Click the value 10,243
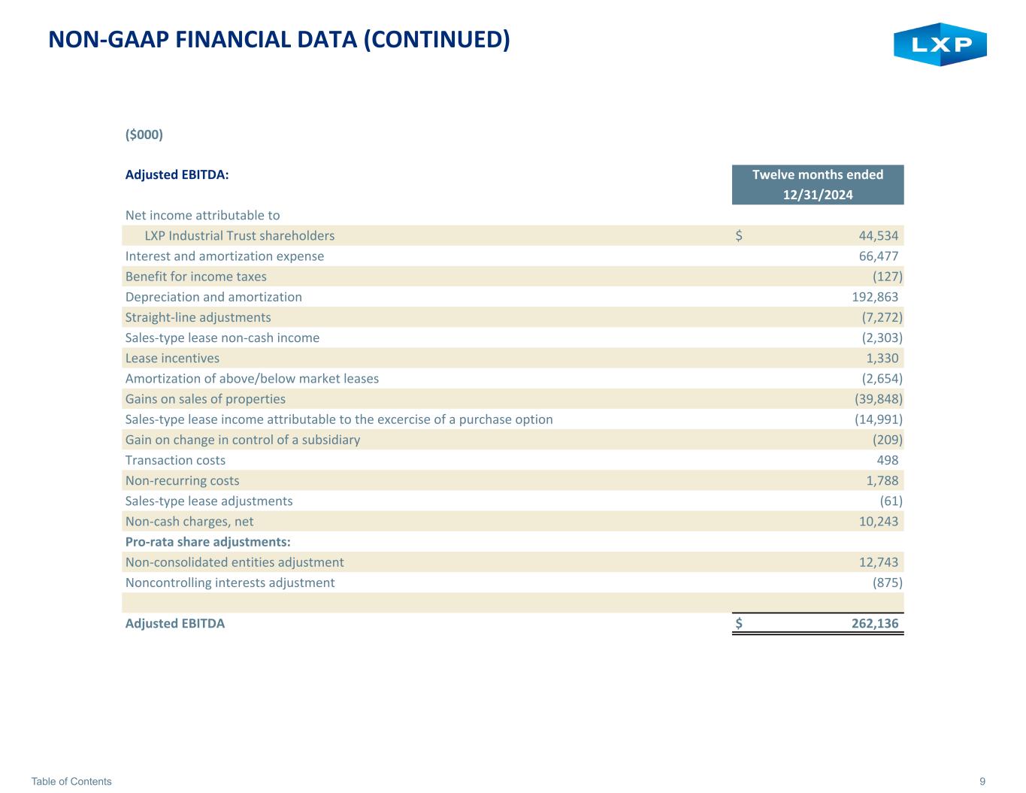 pyautogui.click(x=878, y=521)
